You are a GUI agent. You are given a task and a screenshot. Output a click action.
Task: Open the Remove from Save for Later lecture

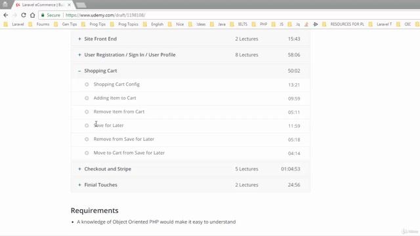(124, 139)
